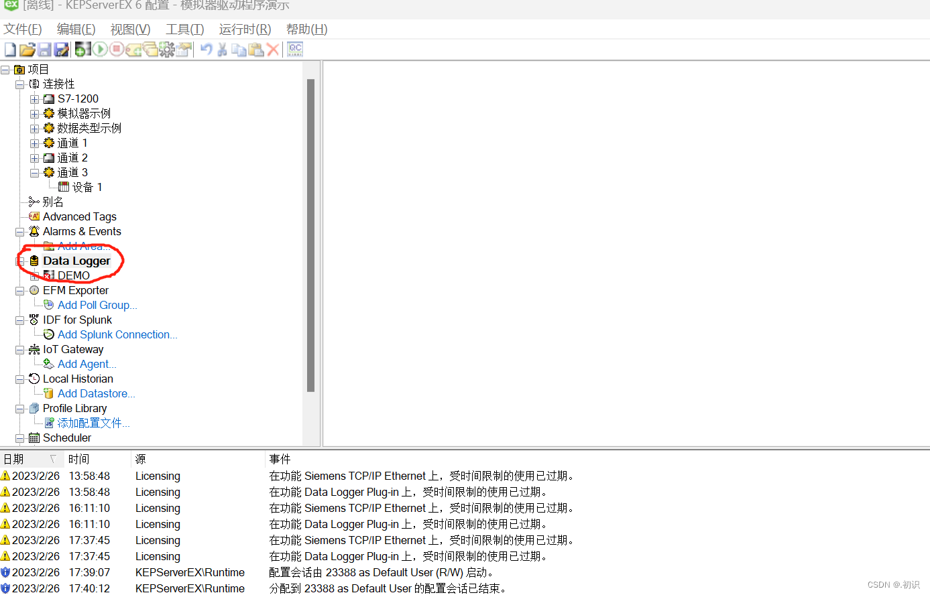Undo the last action with the arrow icon
The height and width of the screenshot is (595, 930).
pos(206,50)
